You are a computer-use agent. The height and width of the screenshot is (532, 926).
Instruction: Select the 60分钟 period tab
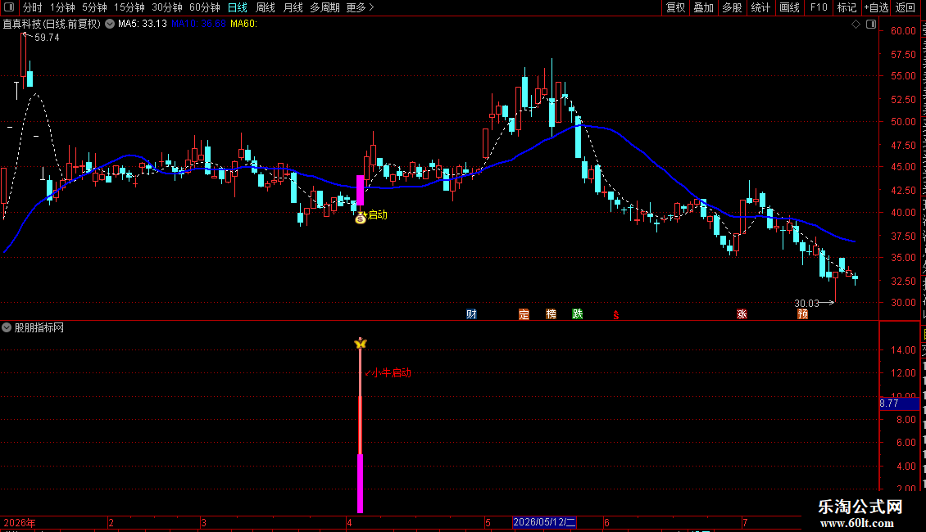pyautogui.click(x=204, y=7)
